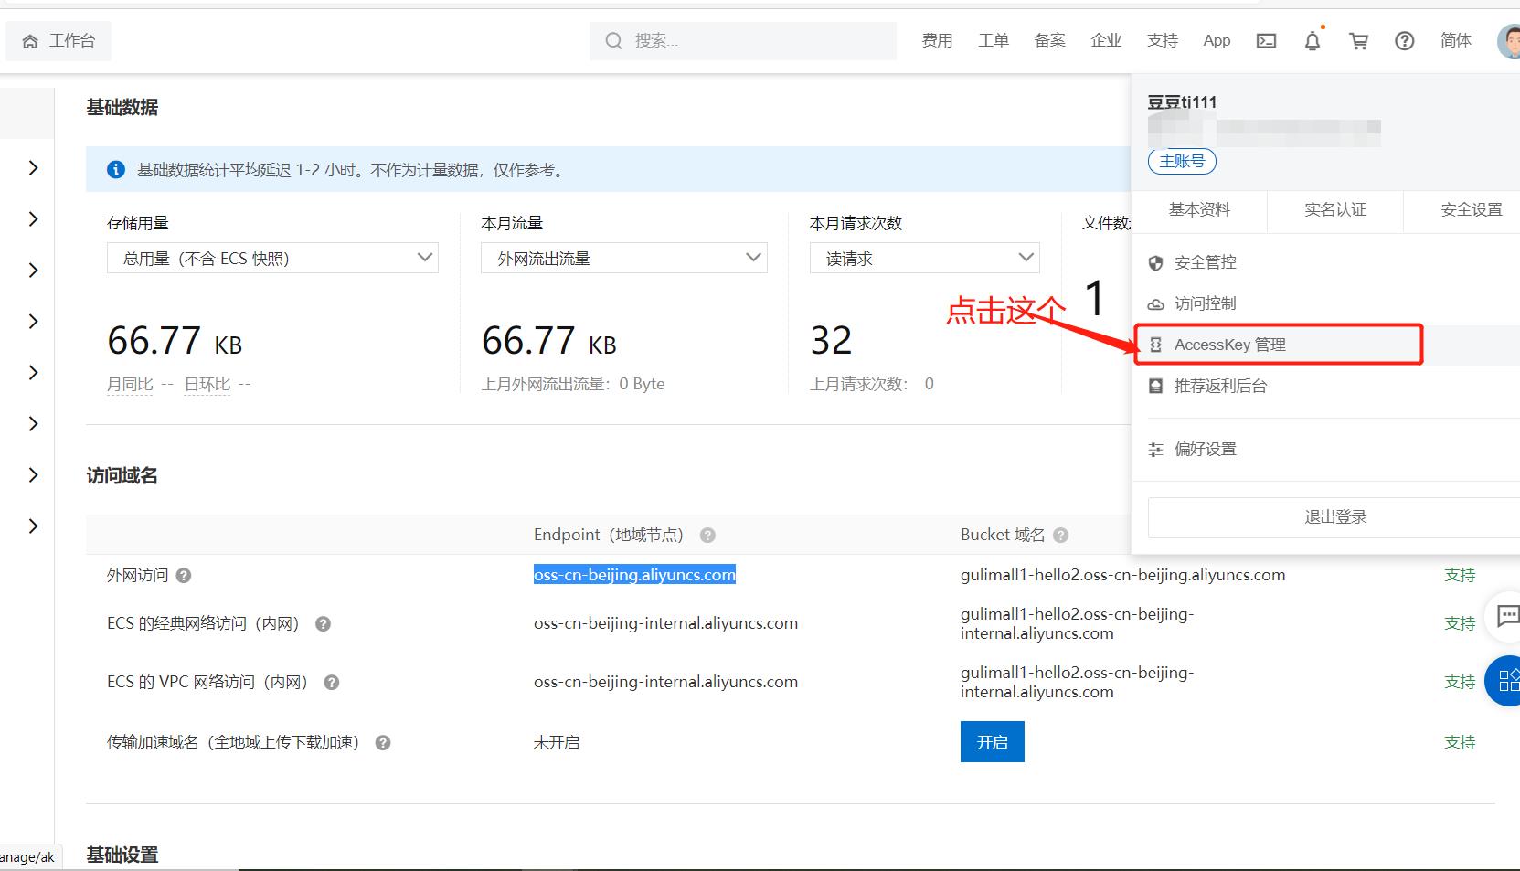Expand the third sidebar chevron

pyautogui.click(x=33, y=270)
